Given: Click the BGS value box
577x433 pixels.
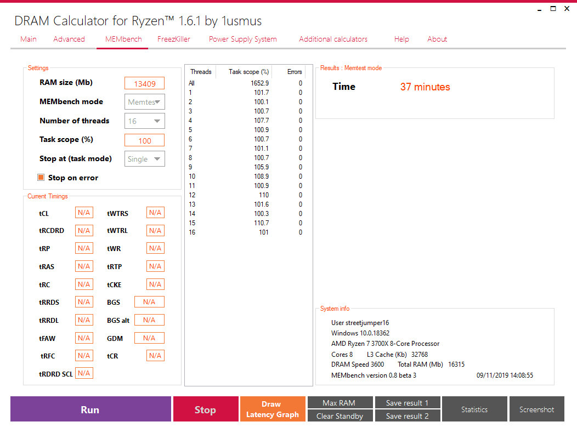Looking at the screenshot, I should coord(149,302).
